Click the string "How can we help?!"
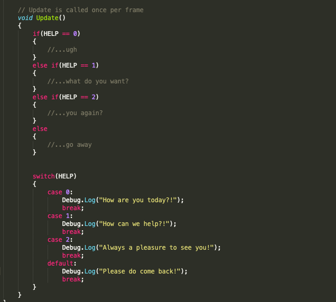The width and height of the screenshot is (336, 302). (134, 224)
